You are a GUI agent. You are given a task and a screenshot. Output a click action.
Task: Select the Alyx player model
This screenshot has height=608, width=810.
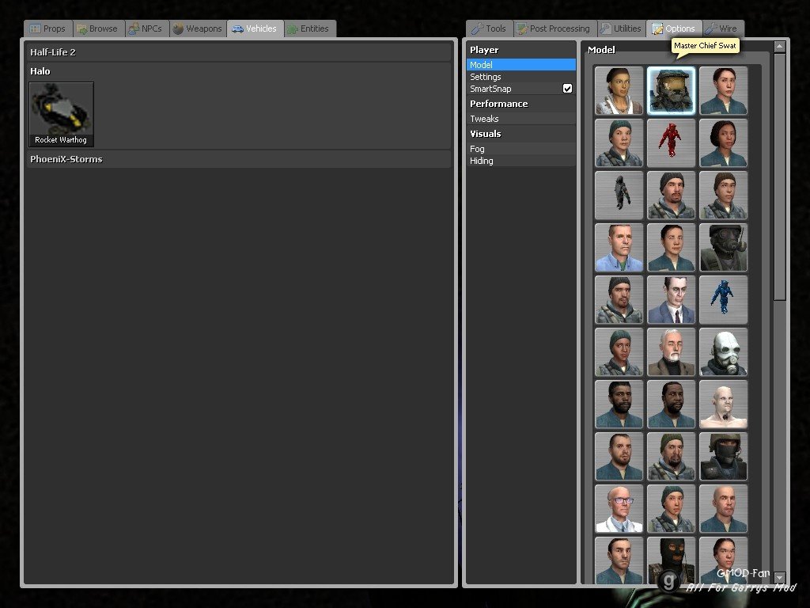coord(619,90)
